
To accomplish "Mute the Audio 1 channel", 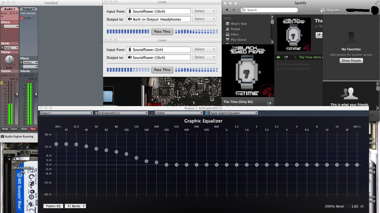I will [x=5, y=129].
